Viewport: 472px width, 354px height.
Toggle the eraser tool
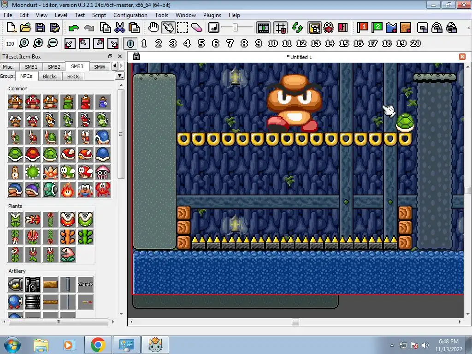pos(196,28)
